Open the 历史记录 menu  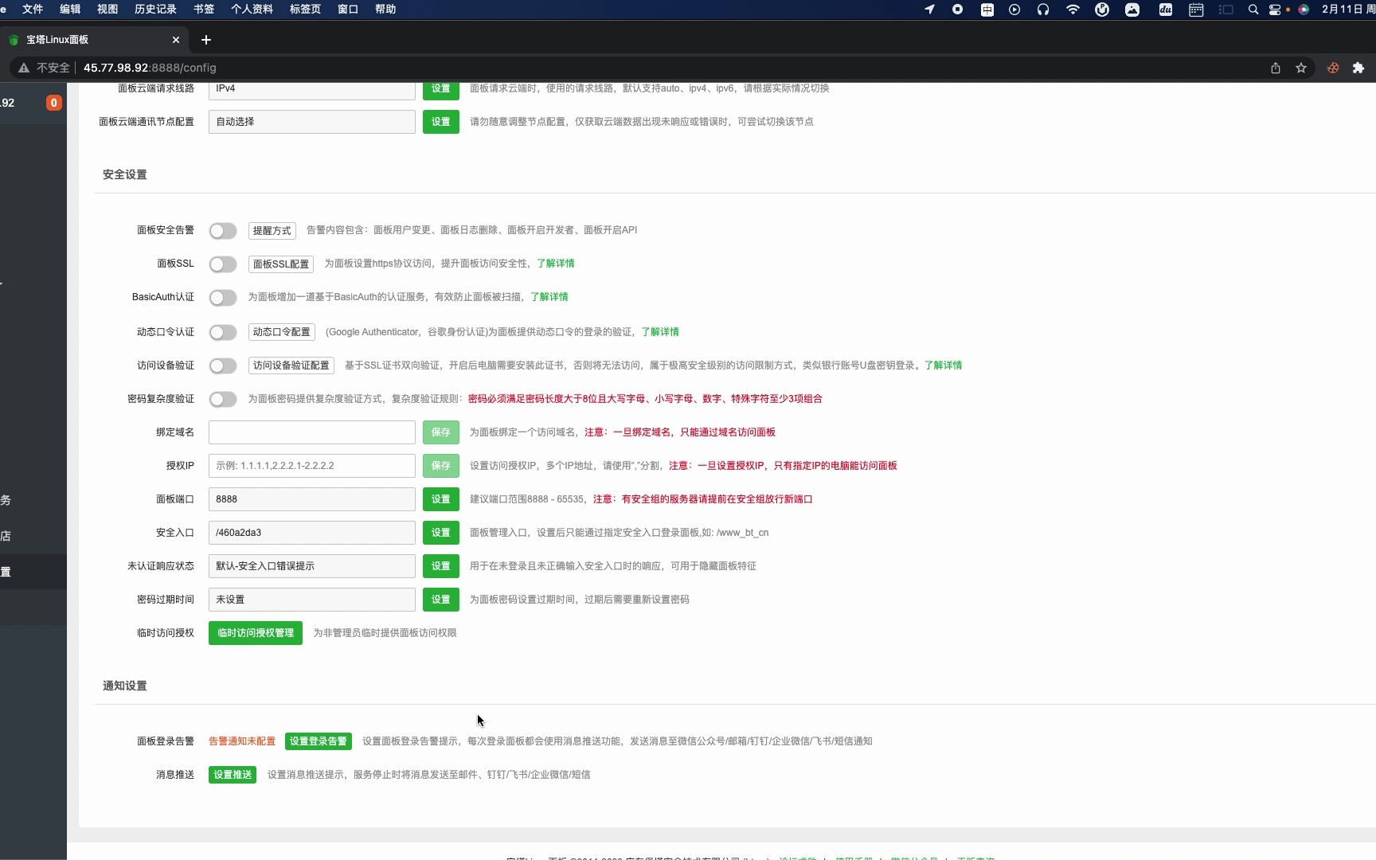click(155, 10)
